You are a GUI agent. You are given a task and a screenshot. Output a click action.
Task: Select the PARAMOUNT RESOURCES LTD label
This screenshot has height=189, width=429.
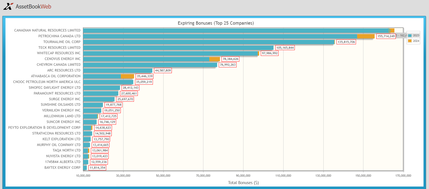[57, 93]
